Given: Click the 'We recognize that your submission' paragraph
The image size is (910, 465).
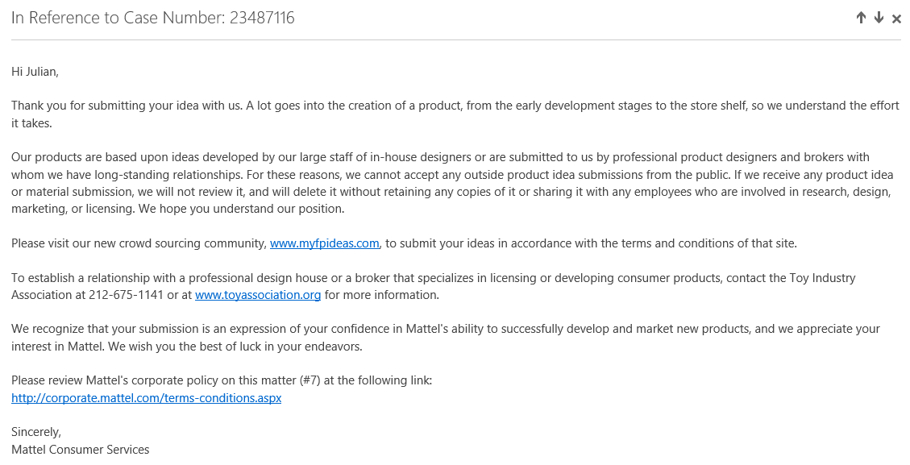Looking at the screenshot, I should [446, 338].
